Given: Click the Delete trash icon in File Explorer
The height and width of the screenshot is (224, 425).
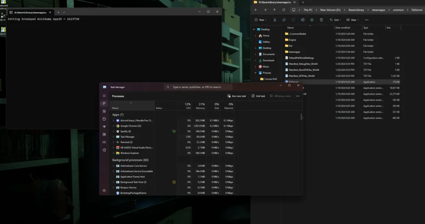Looking at the screenshot, I should (x=321, y=19).
